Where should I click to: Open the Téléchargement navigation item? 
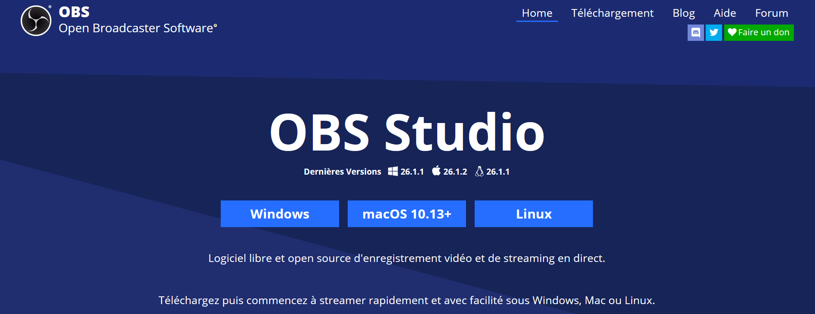[x=612, y=13]
